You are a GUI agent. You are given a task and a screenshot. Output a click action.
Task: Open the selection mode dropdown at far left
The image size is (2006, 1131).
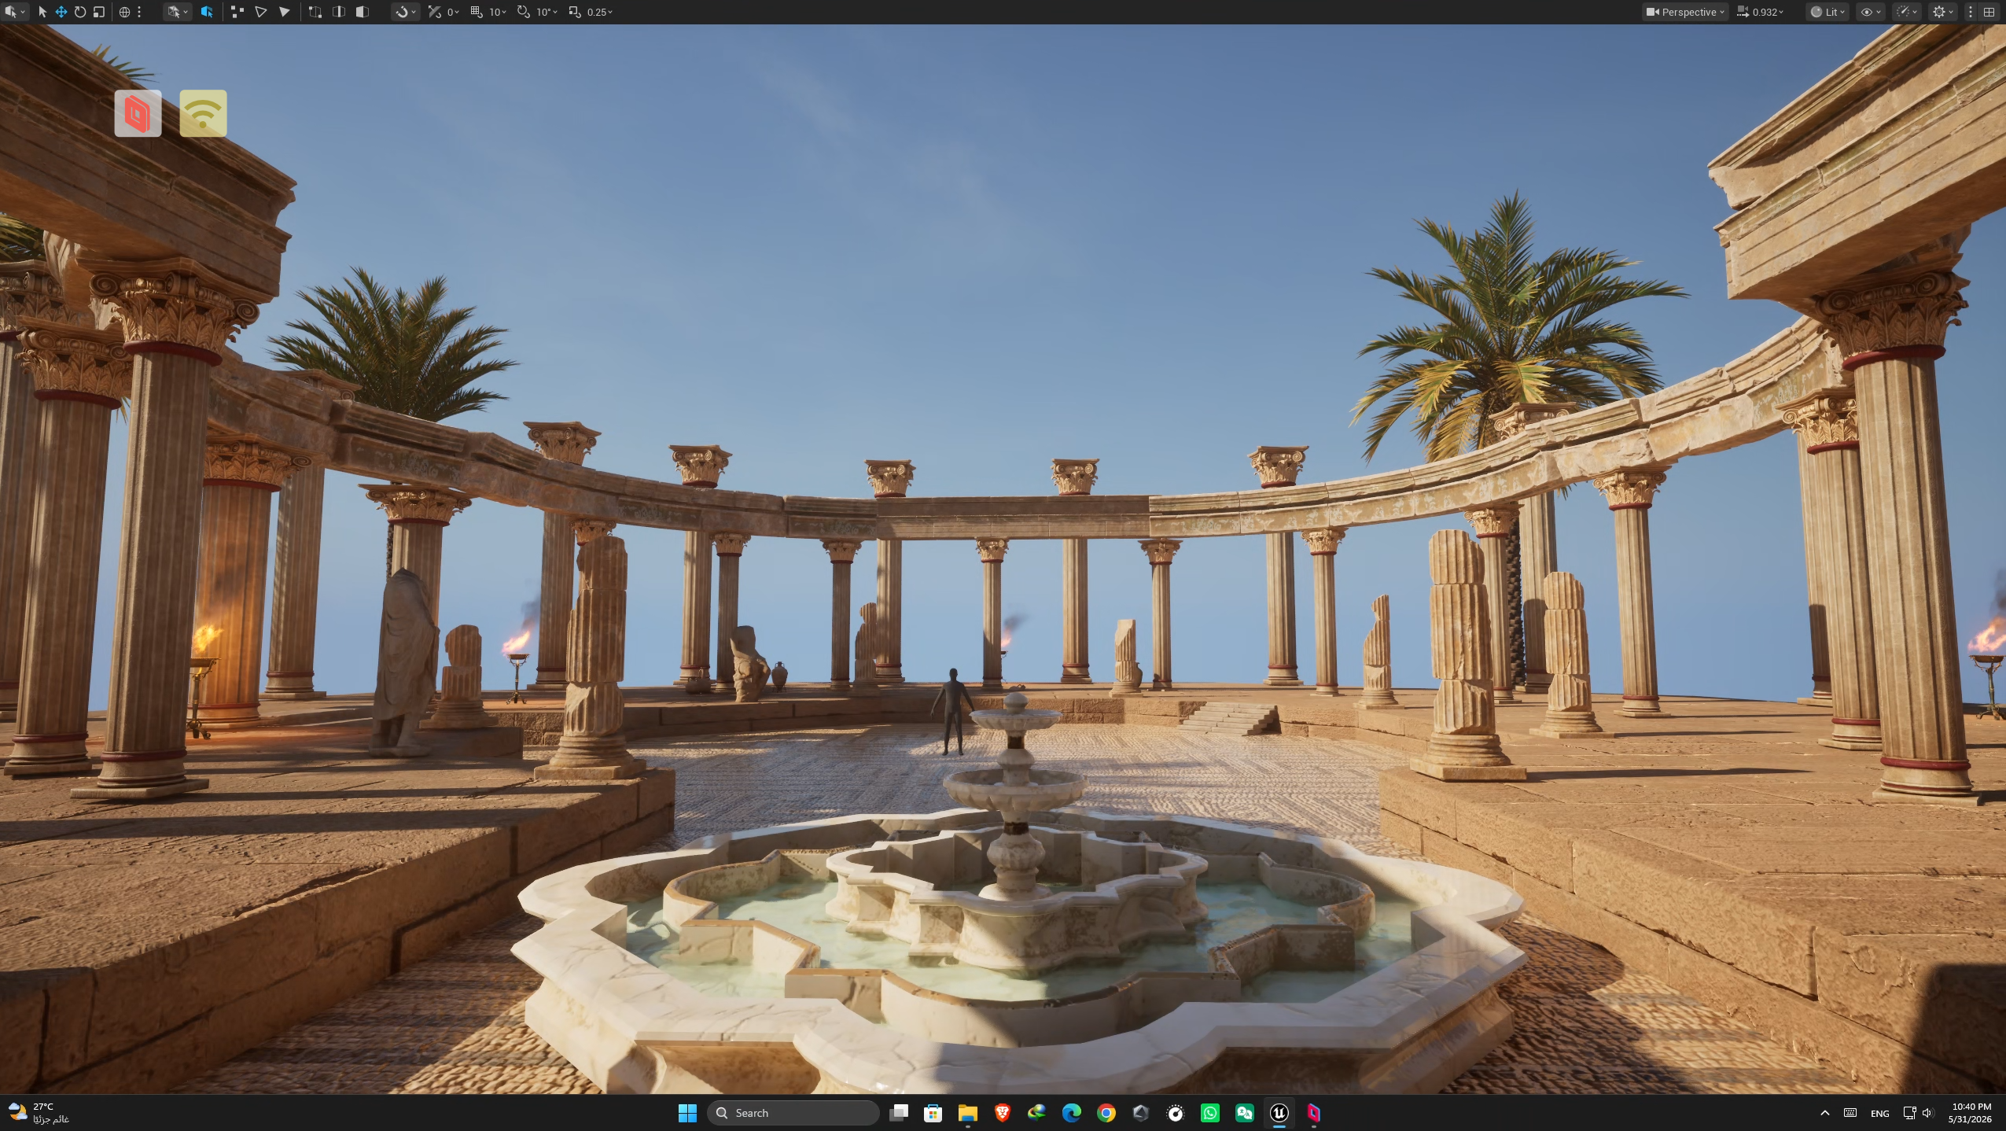coord(15,12)
